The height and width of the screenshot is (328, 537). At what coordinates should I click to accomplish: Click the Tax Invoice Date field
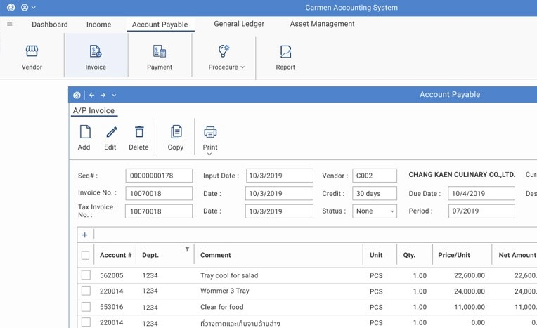pos(279,211)
